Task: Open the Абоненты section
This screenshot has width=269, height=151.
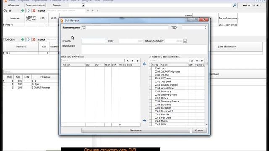Action: coord(13,5)
